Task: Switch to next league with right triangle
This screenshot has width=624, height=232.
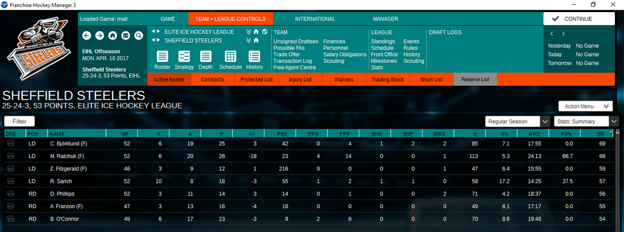Action: [158, 32]
